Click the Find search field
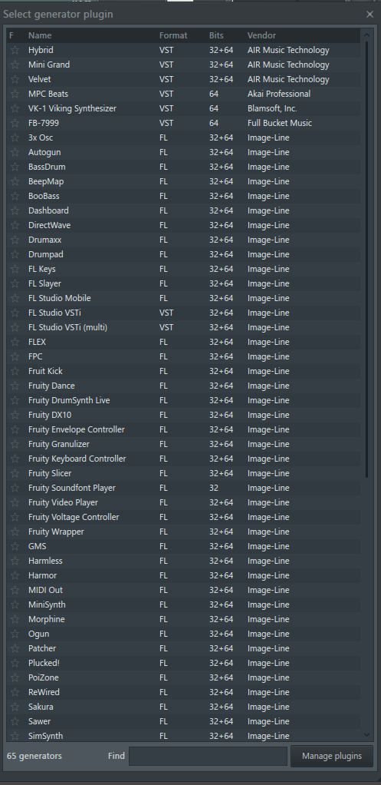 click(209, 756)
